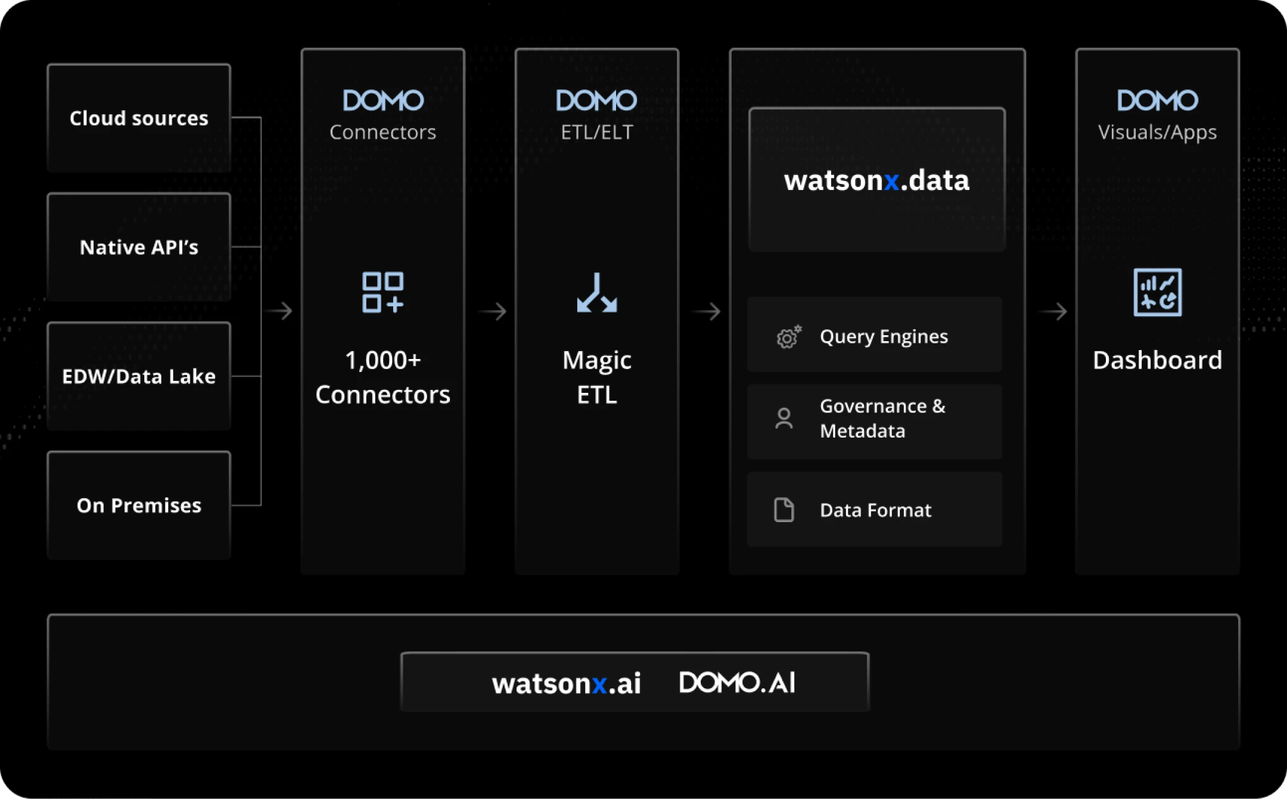Click the watsonx.ai logo
Screen dimensions: 1287x799
567,683
